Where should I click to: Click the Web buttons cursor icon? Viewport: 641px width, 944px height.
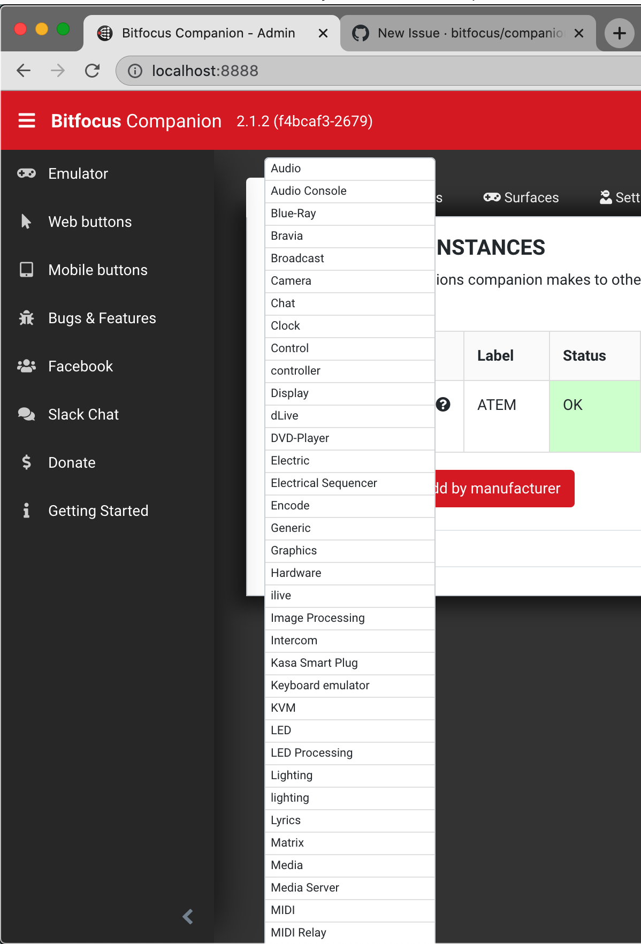(x=26, y=222)
